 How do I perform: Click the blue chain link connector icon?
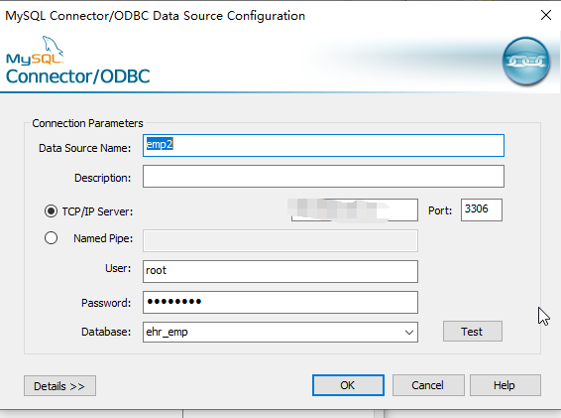click(x=525, y=61)
